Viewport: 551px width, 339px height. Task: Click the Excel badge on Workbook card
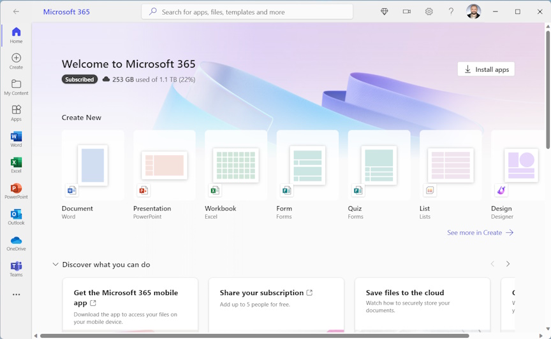(215, 190)
